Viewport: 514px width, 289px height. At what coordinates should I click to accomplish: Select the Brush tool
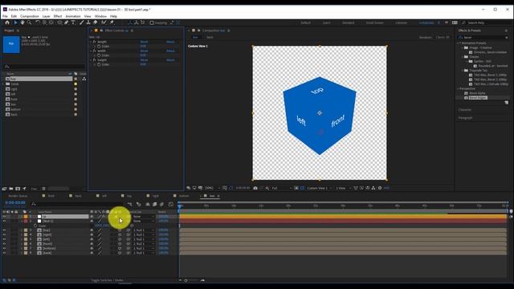[x=81, y=22]
